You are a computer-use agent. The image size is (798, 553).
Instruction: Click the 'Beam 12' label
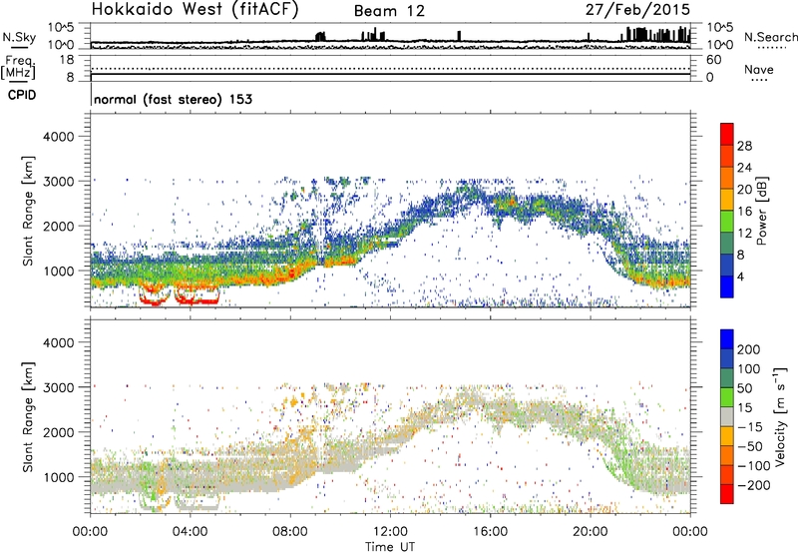click(389, 11)
